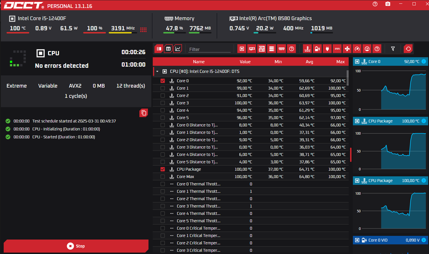Select the 'CPU - Started' log entry
The height and width of the screenshot is (254, 429).
click(64, 137)
